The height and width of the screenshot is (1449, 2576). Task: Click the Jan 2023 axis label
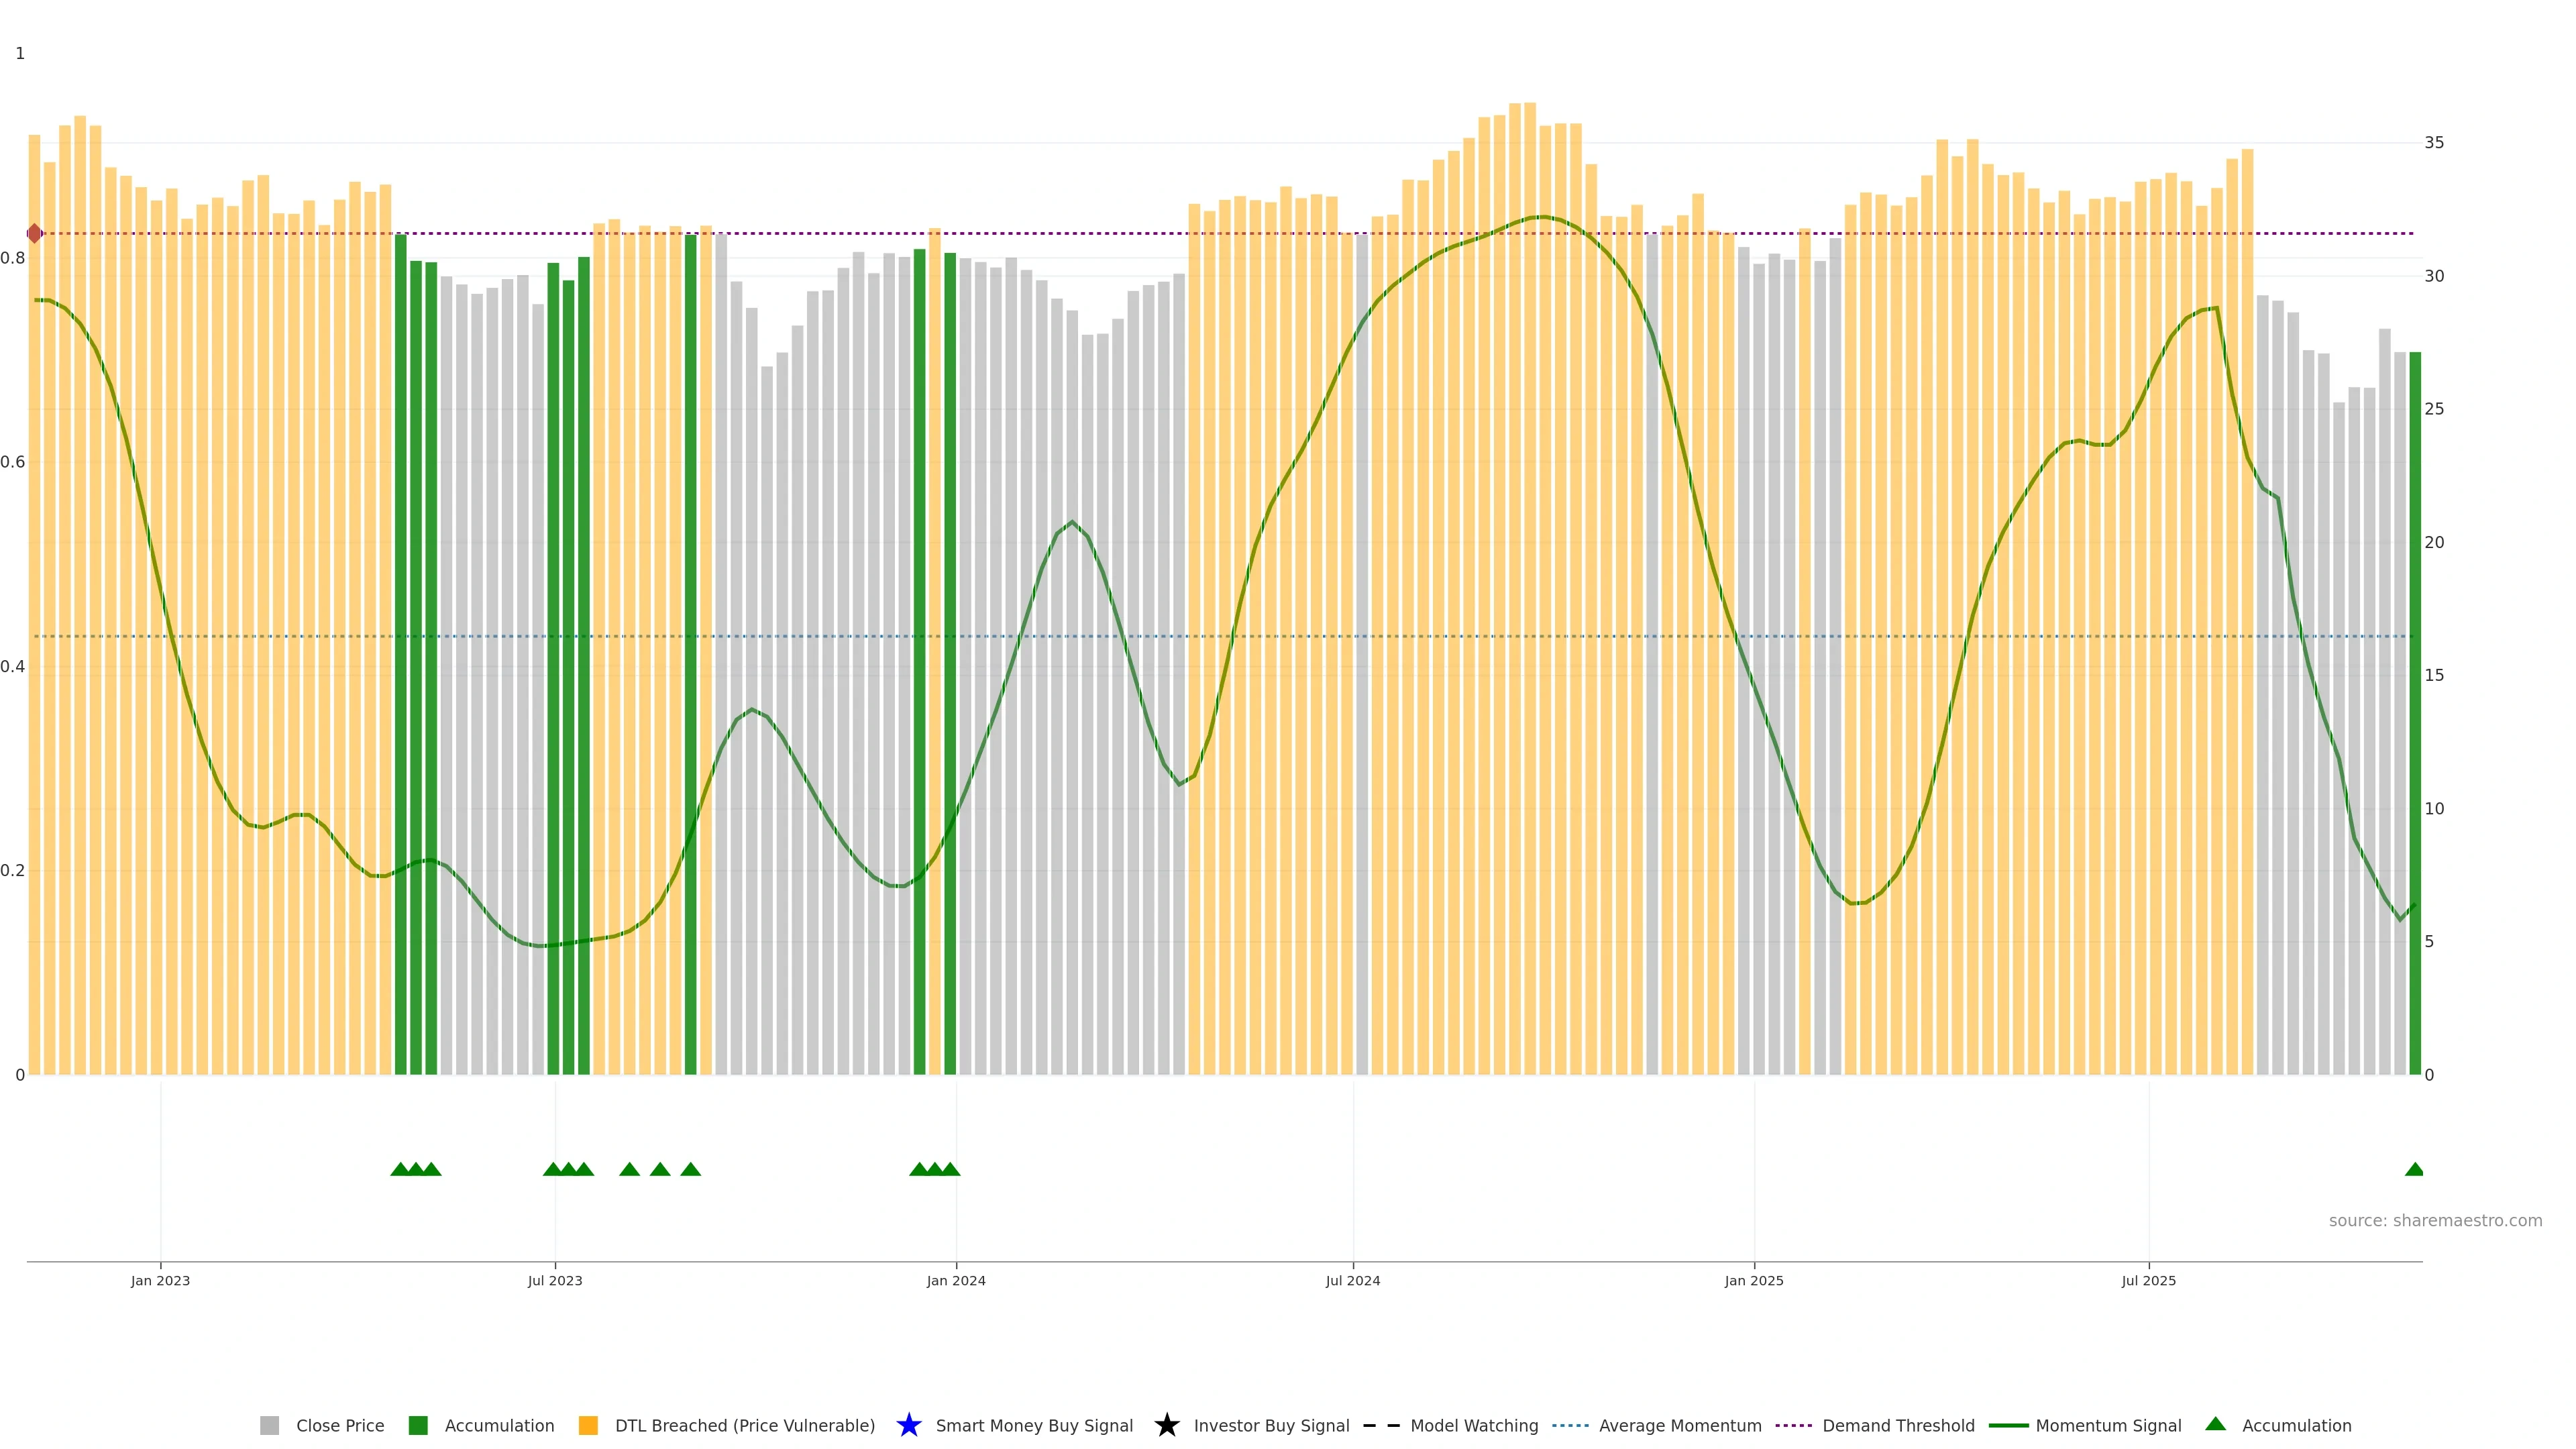(160, 1280)
